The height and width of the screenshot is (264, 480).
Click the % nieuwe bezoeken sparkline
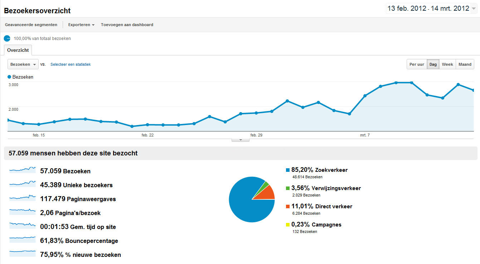coord(23,253)
